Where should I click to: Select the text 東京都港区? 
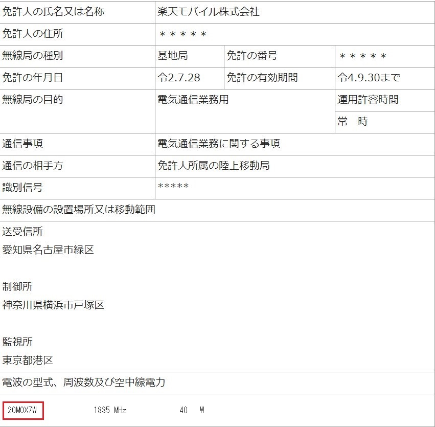pos(28,360)
